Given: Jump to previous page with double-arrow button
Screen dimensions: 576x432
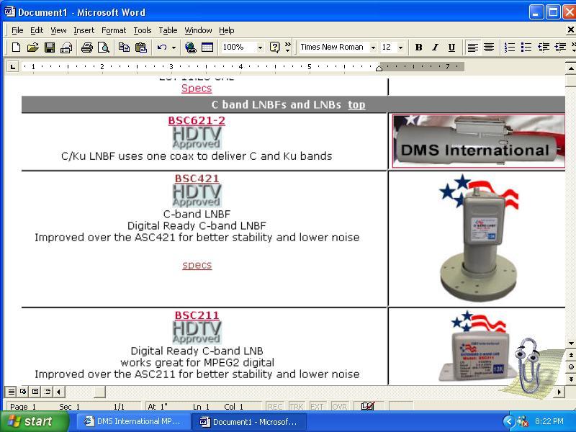Looking at the screenshot, I should [x=570, y=355].
